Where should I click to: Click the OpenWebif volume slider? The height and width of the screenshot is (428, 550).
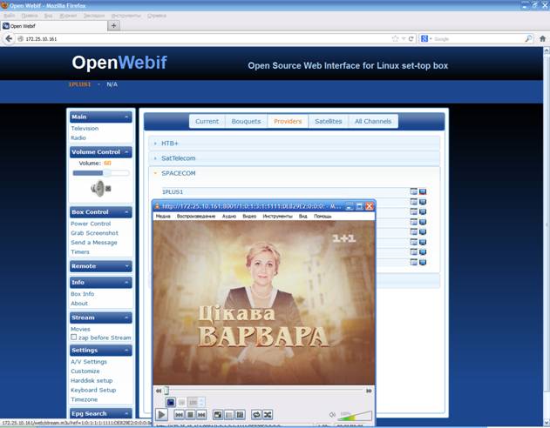tap(101, 173)
